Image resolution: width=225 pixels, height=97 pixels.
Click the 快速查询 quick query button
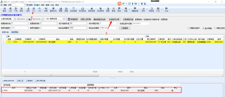pos(73,19)
